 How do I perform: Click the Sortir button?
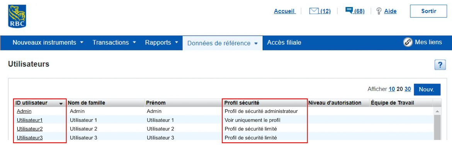point(428,11)
